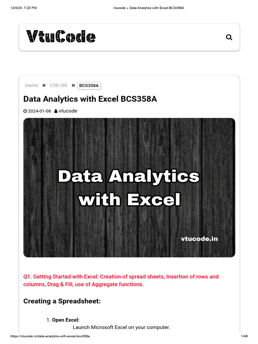
Task: Click the 2024-01-08 post date
Action: (x=39, y=111)
